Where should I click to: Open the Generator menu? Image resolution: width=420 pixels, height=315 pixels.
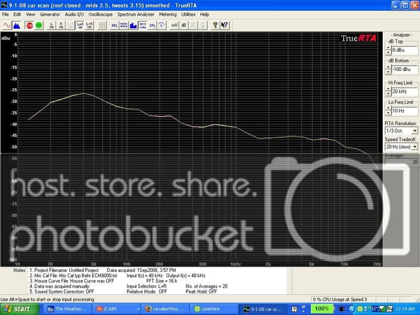tap(50, 15)
